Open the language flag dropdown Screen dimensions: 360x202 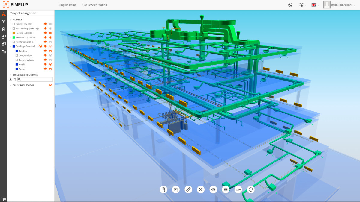coord(315,5)
